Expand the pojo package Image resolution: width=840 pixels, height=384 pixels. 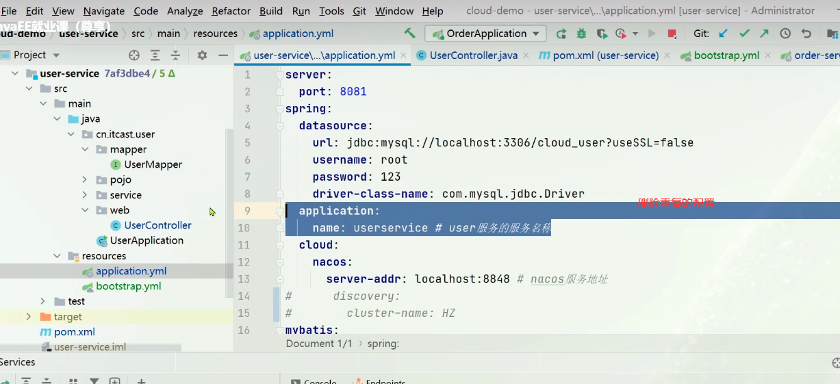(x=85, y=179)
